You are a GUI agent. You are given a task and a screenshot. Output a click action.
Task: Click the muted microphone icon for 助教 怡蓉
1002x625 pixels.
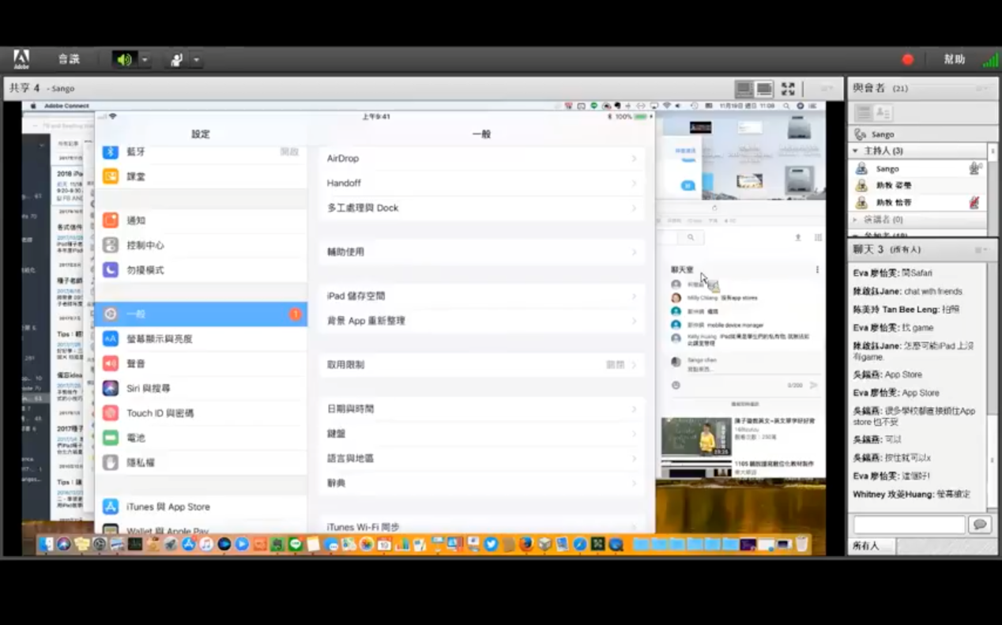[975, 202]
